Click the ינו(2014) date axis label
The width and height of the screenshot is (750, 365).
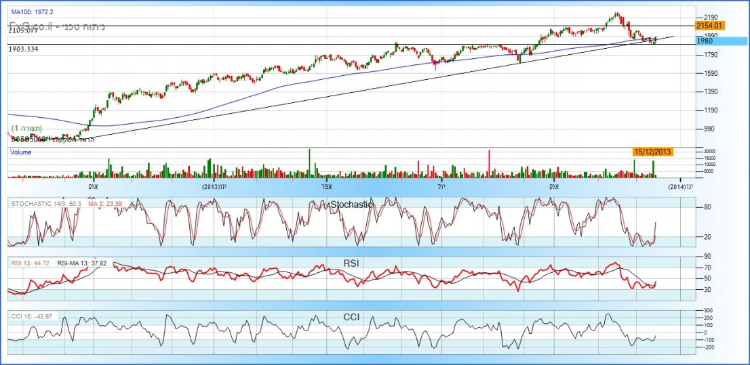click(680, 186)
